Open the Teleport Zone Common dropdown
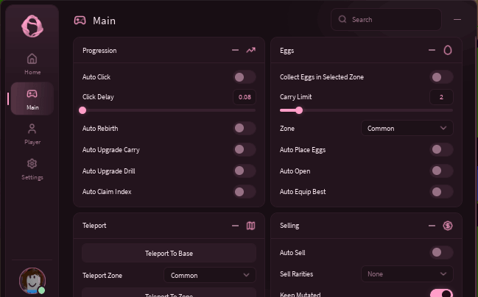Screen dimensions: 478x297 point(210,275)
